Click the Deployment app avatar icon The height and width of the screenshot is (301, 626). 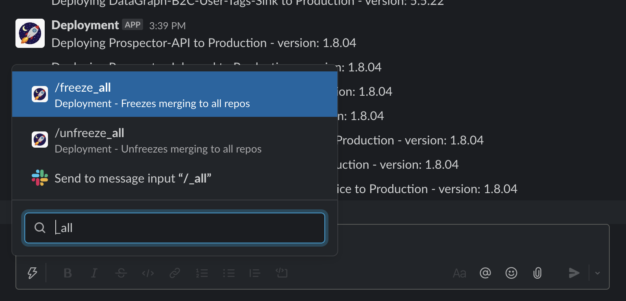(x=30, y=33)
